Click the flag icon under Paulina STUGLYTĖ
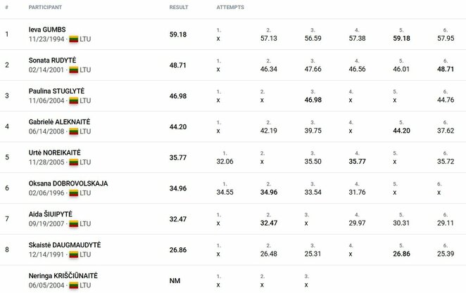Image resolution: width=466 pixels, height=293 pixels. click(x=74, y=101)
